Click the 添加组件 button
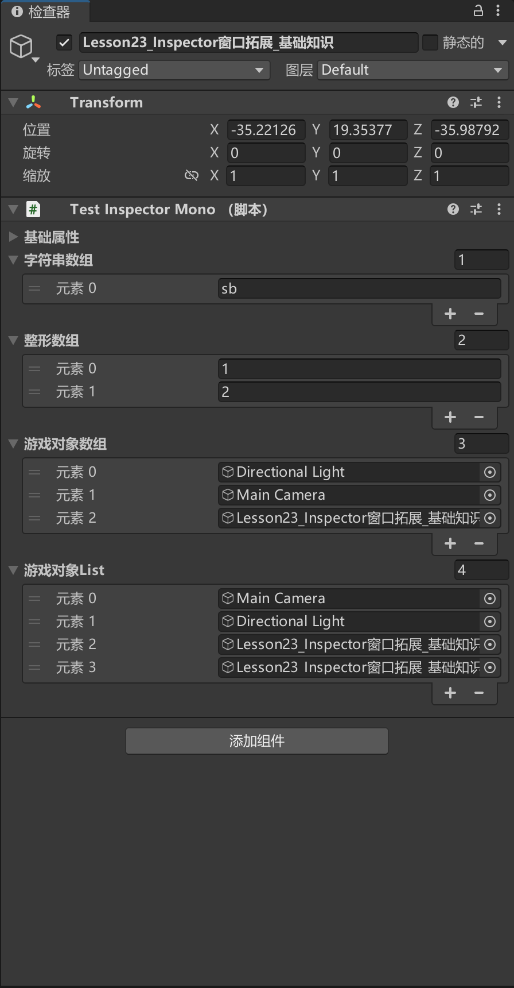514x988 pixels. [x=257, y=741]
